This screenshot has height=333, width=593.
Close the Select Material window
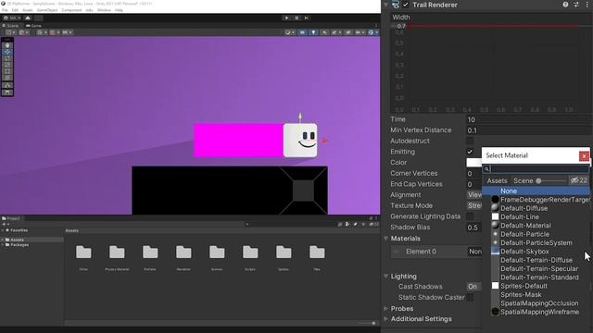click(584, 156)
